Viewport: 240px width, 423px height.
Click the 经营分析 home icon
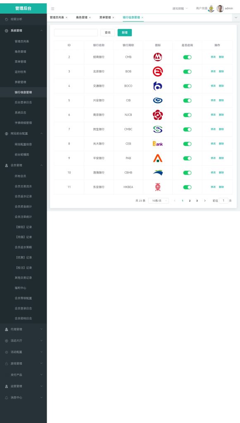[x=7, y=19]
